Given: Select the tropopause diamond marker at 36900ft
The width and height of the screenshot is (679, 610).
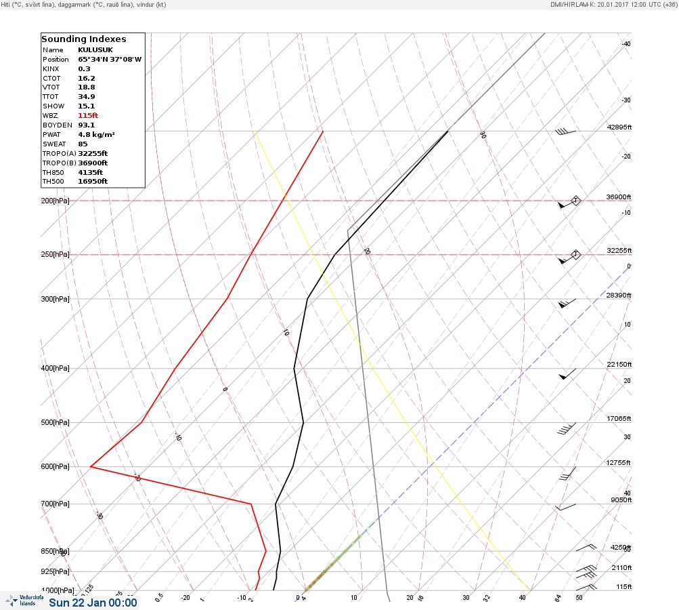Looking at the screenshot, I should 575,201.
